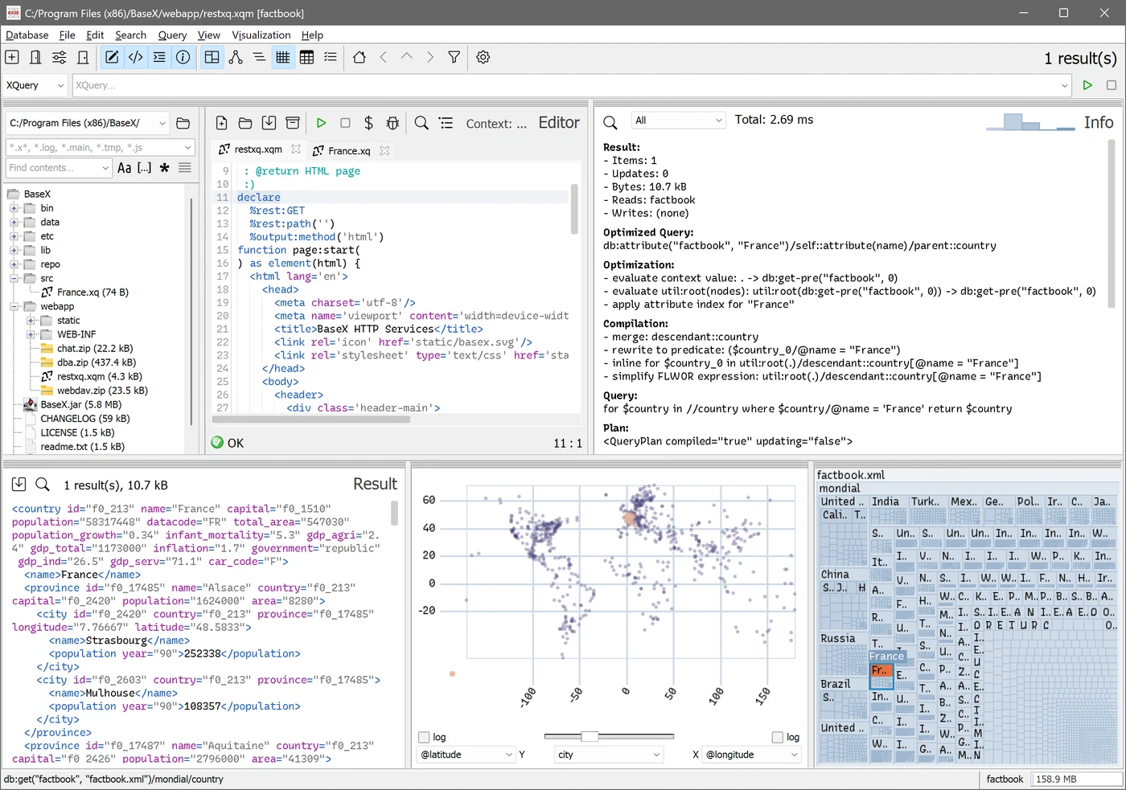Click the New Database toolbar icon
Viewport: 1126px width, 790px height.
(12, 57)
